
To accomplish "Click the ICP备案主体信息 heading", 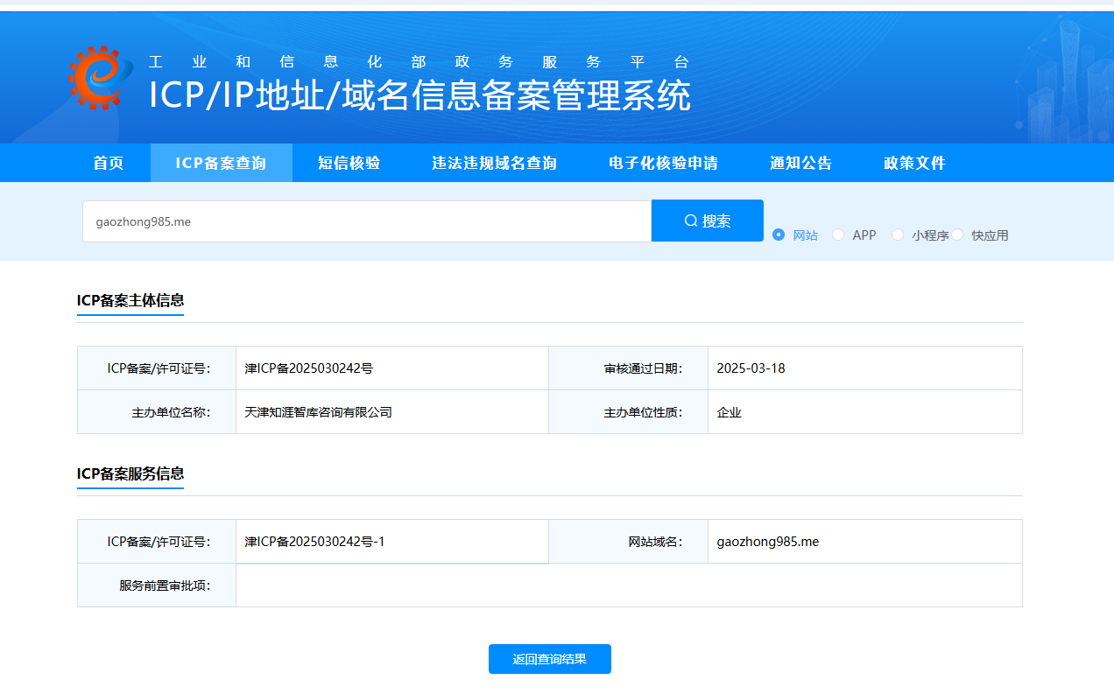I will pyautogui.click(x=130, y=300).
